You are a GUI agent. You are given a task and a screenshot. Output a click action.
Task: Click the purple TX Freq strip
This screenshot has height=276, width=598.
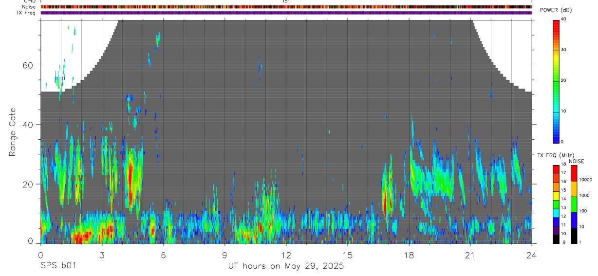pos(286,13)
